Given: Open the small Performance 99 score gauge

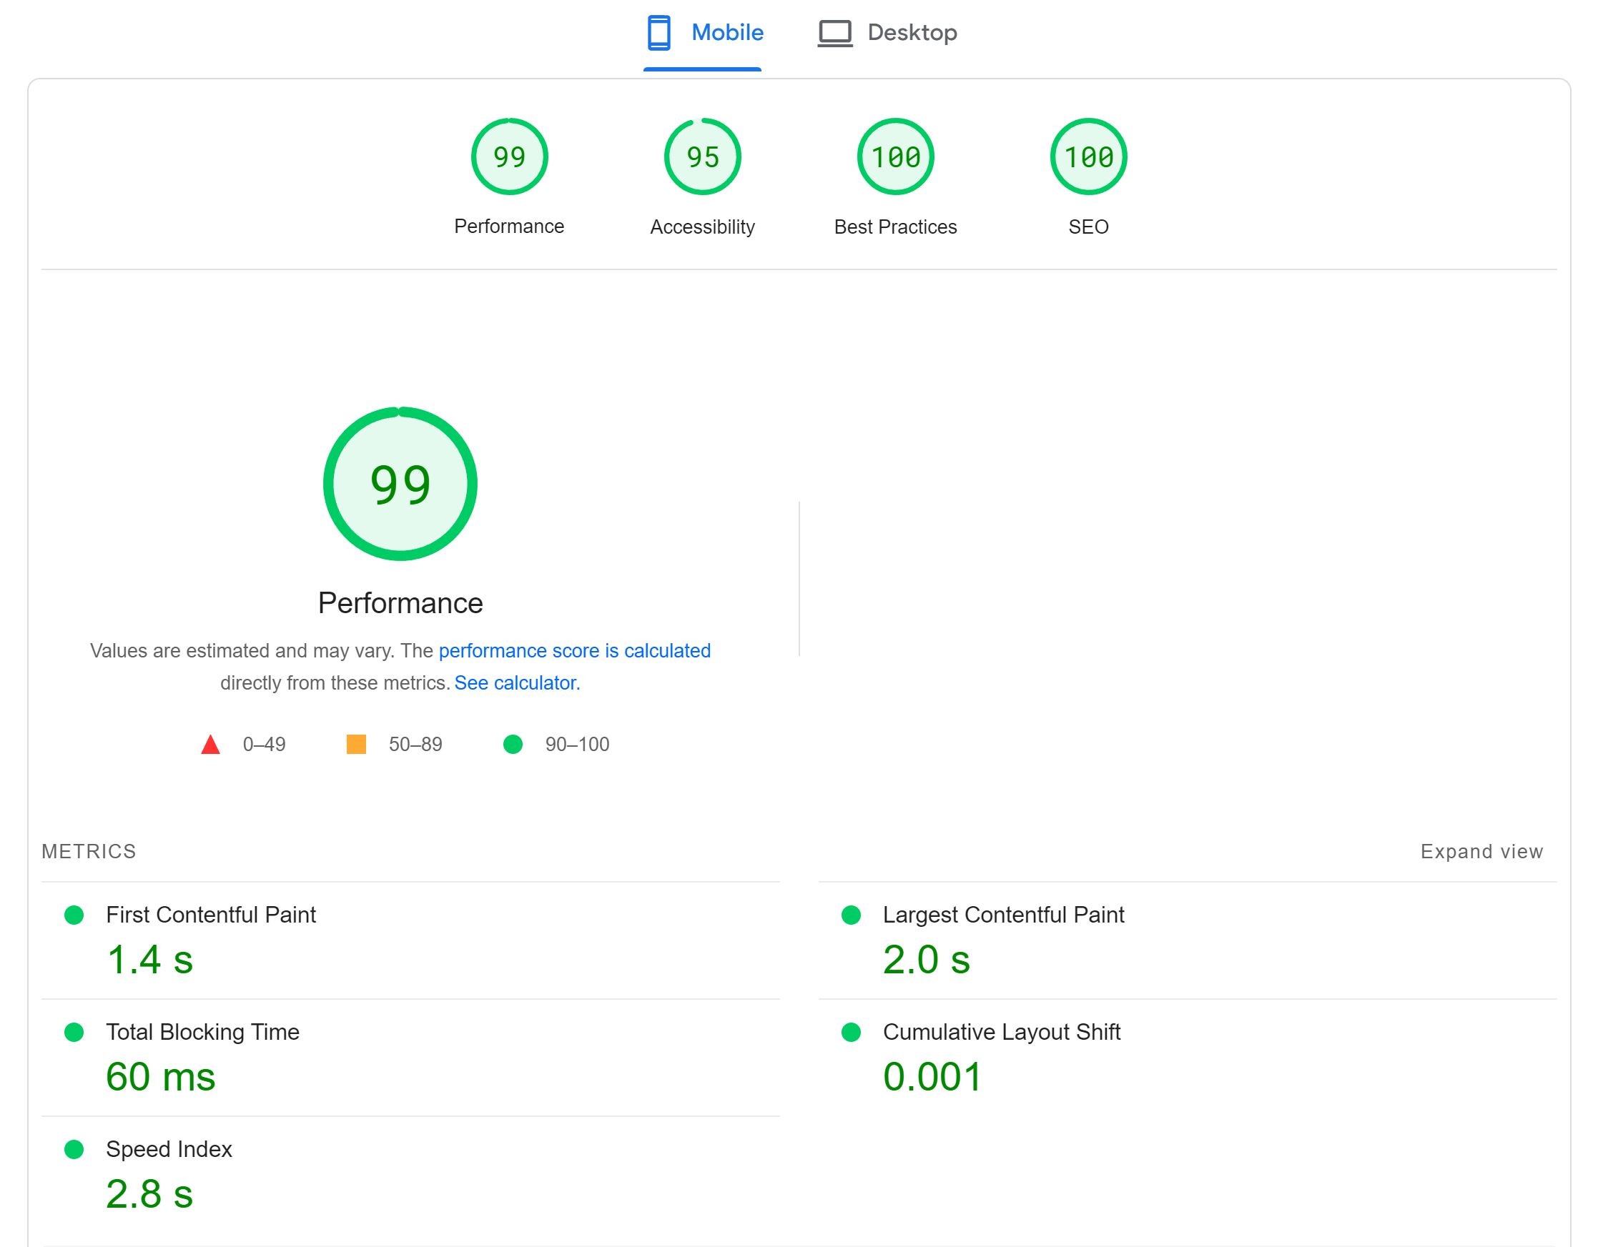Looking at the screenshot, I should (510, 157).
